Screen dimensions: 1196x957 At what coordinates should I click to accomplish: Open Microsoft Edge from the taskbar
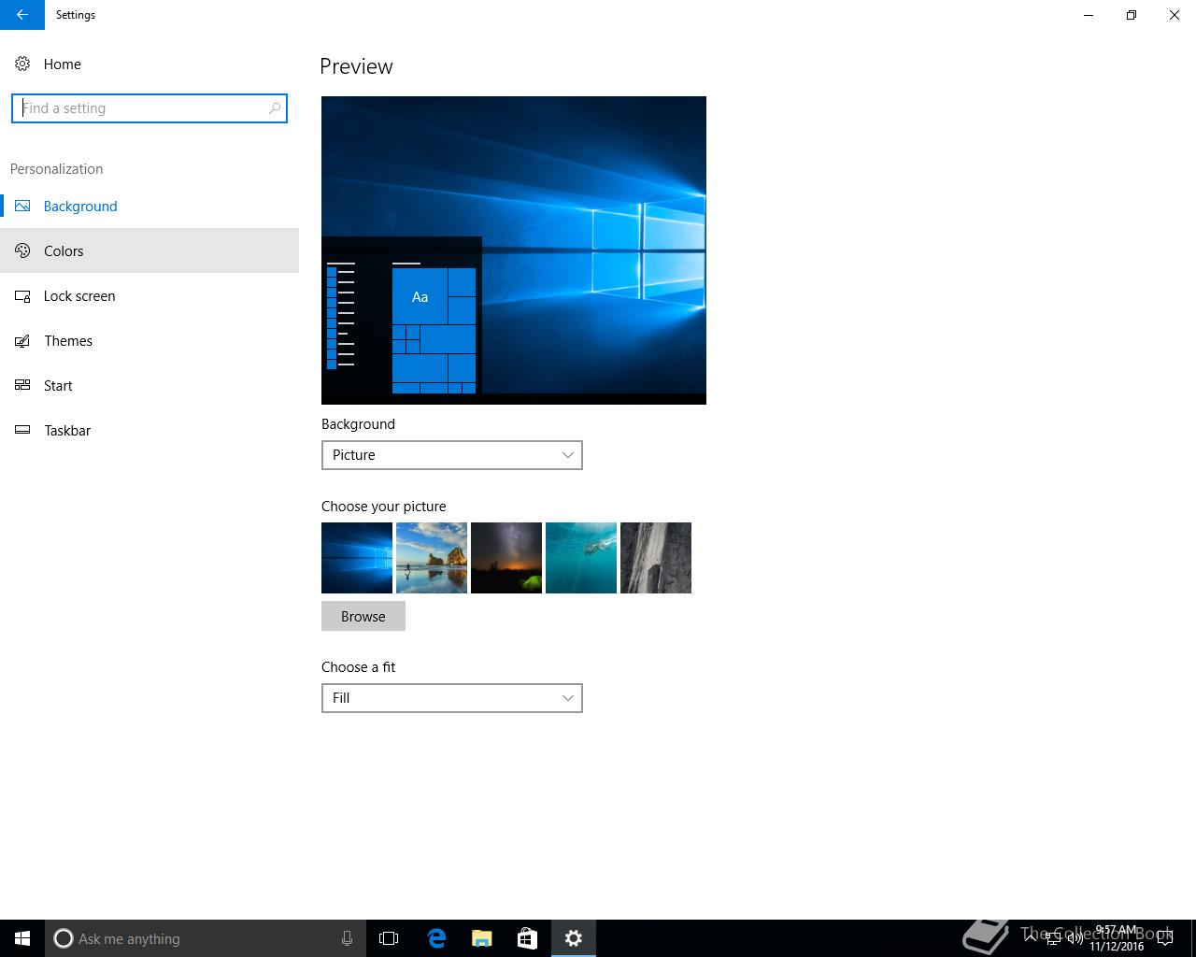pos(436,938)
